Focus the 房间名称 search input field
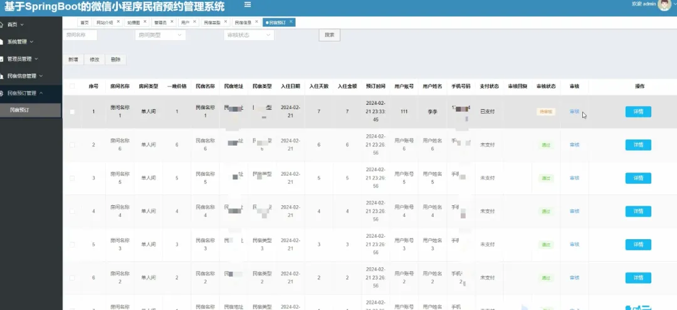 coord(80,35)
